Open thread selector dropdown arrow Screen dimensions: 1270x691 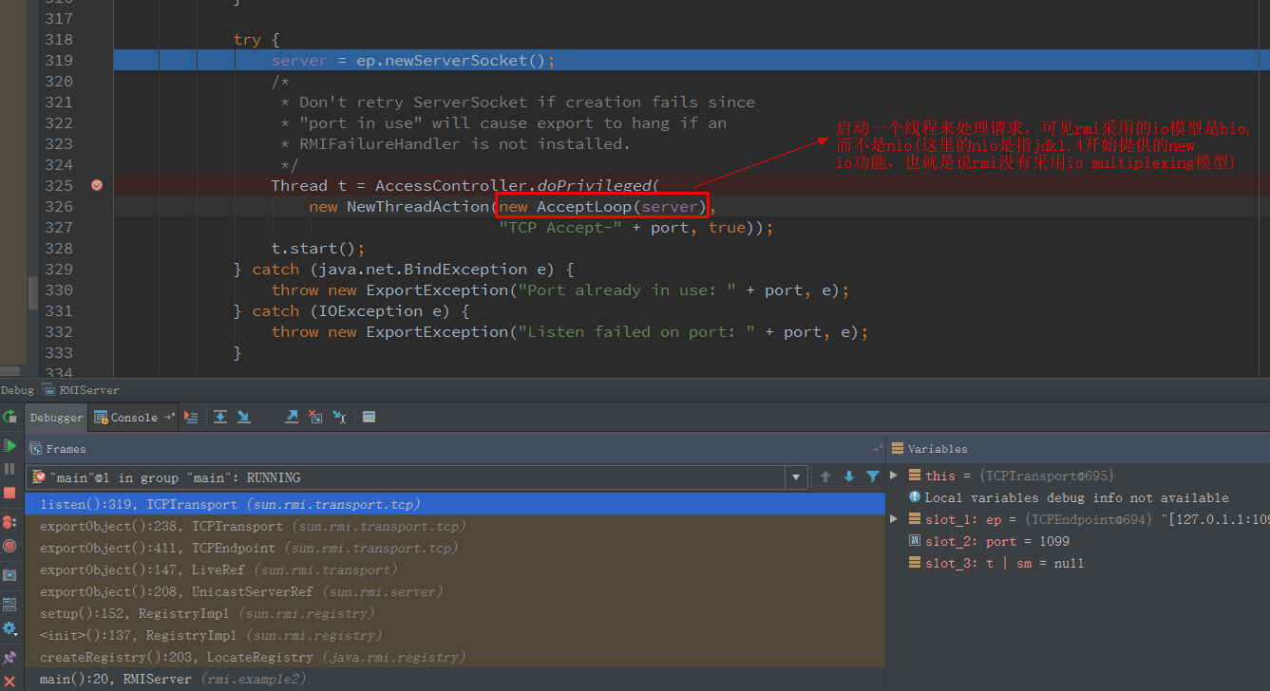pos(796,477)
